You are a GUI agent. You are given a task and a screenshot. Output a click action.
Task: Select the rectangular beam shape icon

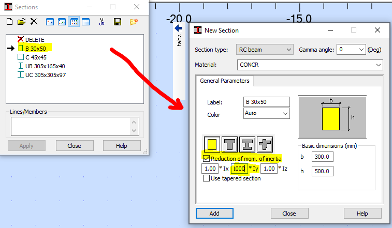click(212, 144)
